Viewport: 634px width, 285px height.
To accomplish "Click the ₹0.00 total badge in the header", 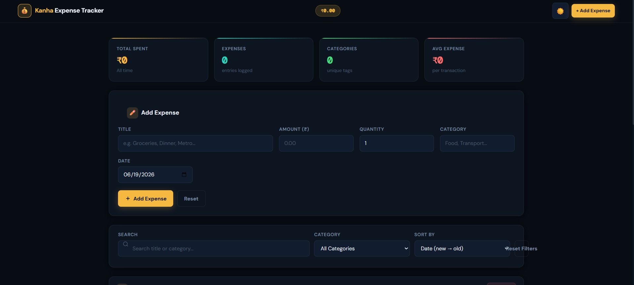I will point(328,11).
